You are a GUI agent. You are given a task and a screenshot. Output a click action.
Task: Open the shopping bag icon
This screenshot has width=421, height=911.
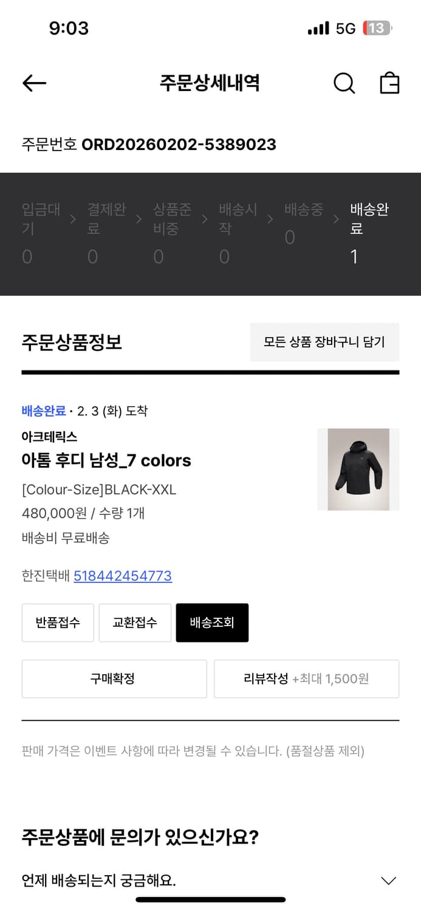click(x=389, y=83)
